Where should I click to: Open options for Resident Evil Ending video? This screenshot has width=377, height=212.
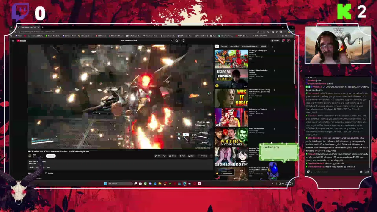point(274,70)
